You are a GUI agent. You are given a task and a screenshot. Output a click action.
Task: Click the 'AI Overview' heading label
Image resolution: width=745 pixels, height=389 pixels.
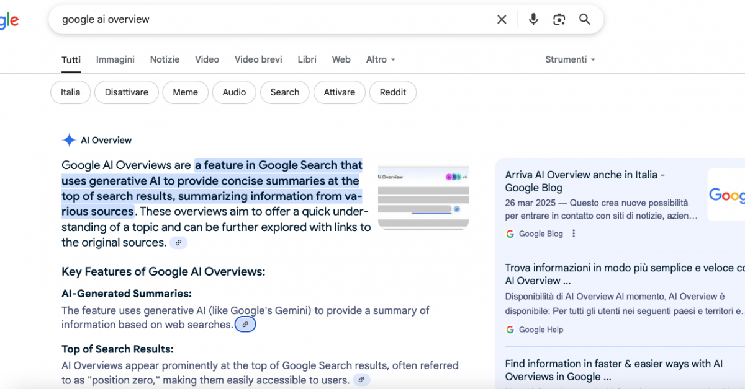pos(106,140)
